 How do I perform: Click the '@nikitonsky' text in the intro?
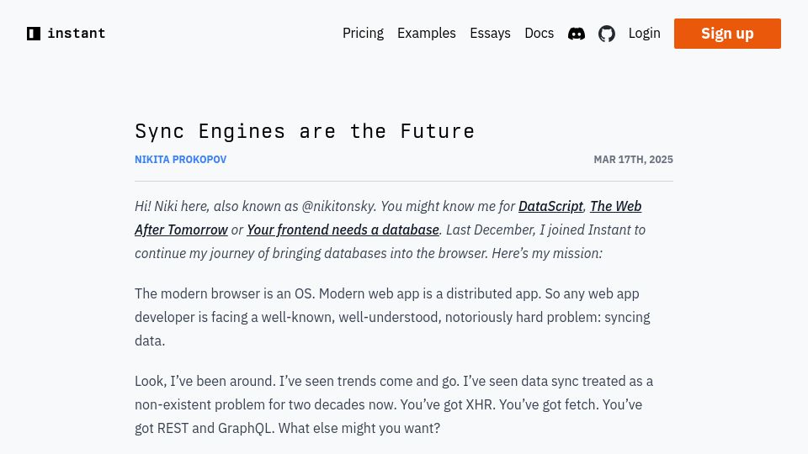338,207
